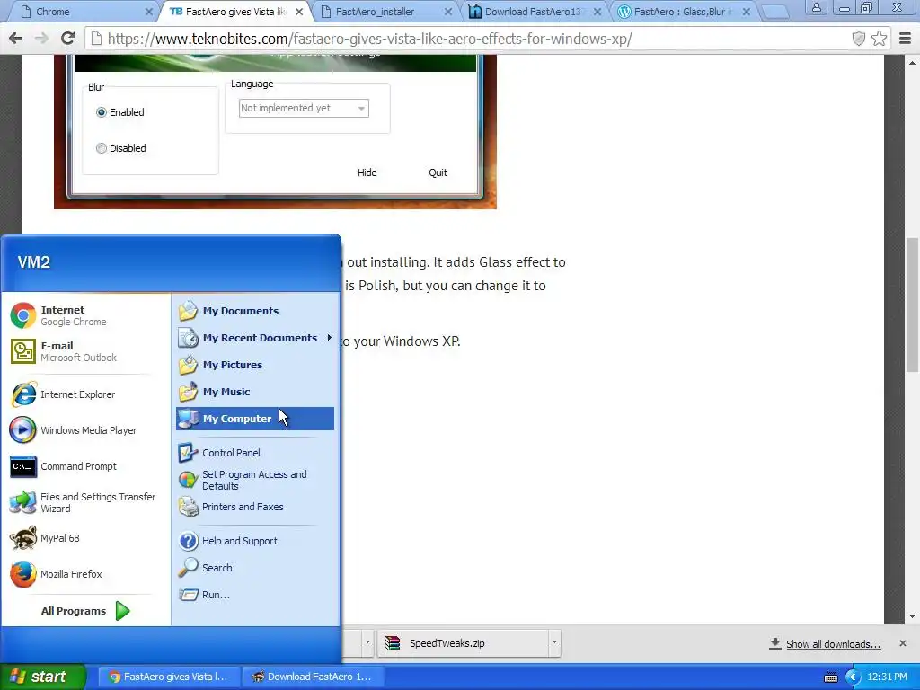Image resolution: width=920 pixels, height=690 pixels.
Task: Click the vertical scrollbar thumb
Action: click(x=913, y=305)
